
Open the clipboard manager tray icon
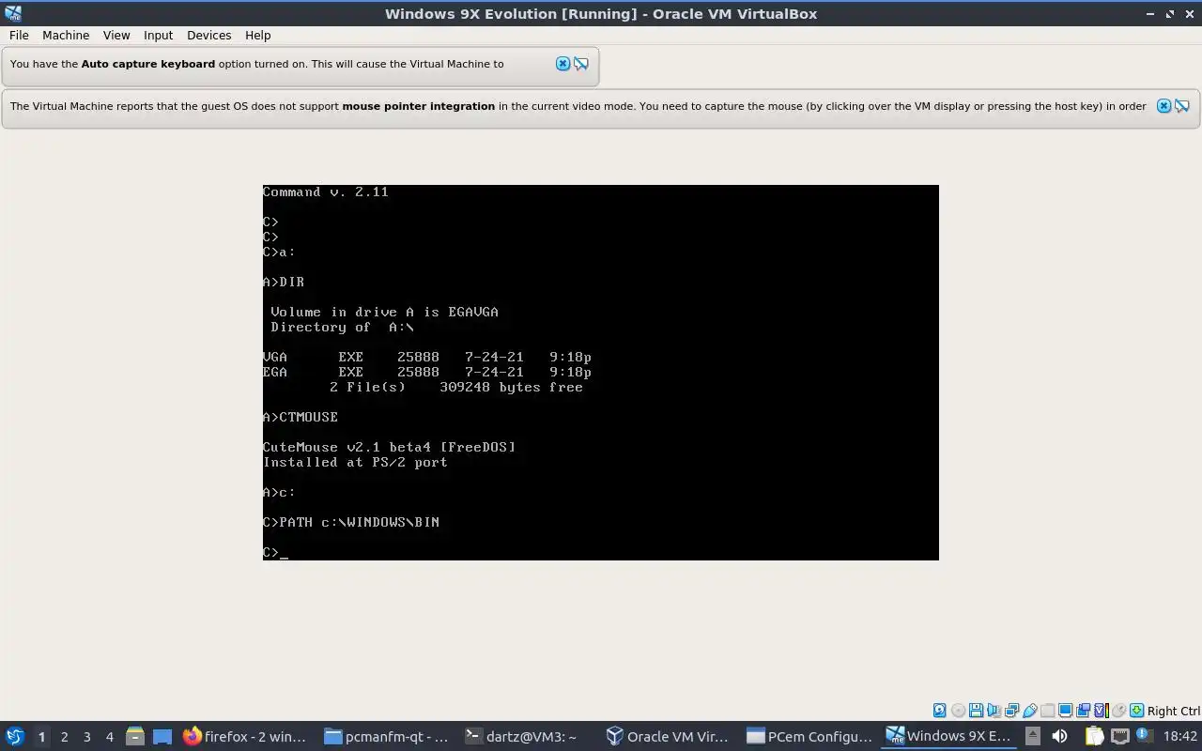pos(1094,737)
